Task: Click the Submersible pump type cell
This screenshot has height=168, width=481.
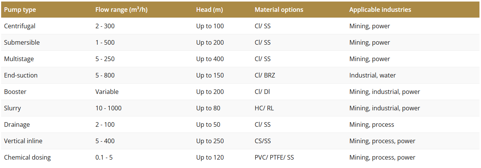Action: [22, 42]
